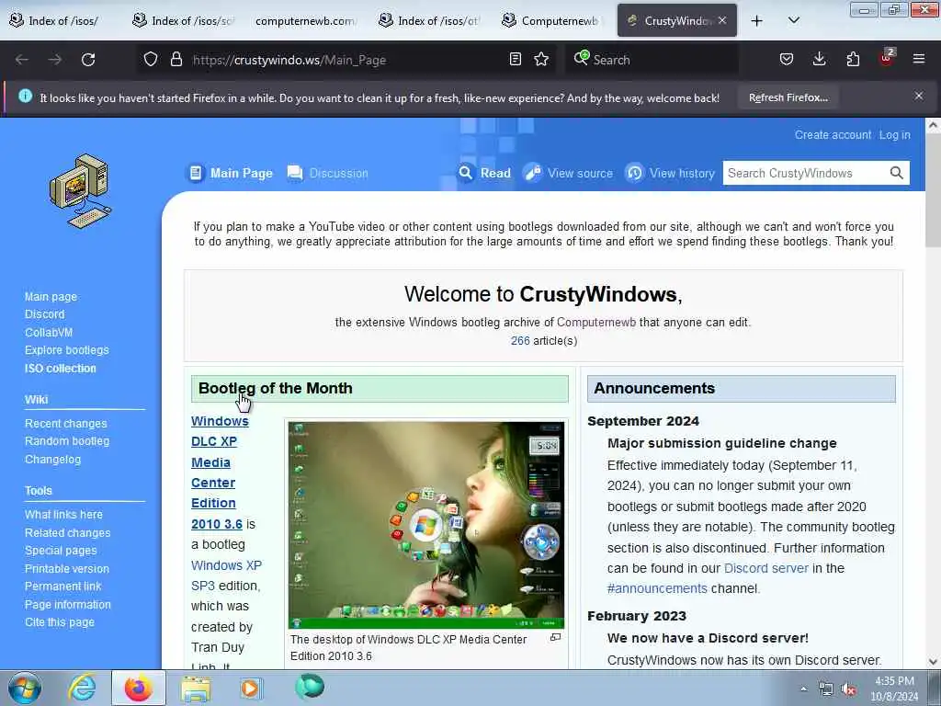Image resolution: width=941 pixels, height=706 pixels.
Task: Open the Page information link
Action: click(68, 605)
